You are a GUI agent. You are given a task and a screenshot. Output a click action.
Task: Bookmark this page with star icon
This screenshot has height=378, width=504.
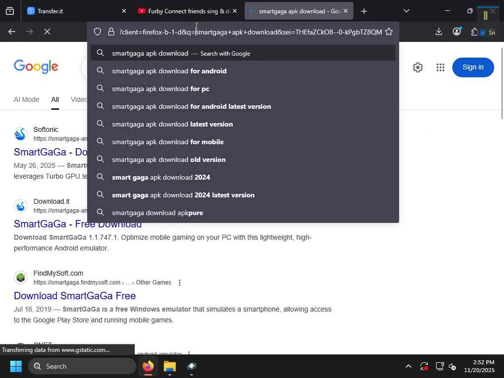tap(389, 32)
